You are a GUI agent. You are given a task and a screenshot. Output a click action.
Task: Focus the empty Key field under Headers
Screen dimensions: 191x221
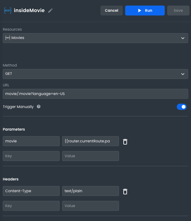coord(31,206)
